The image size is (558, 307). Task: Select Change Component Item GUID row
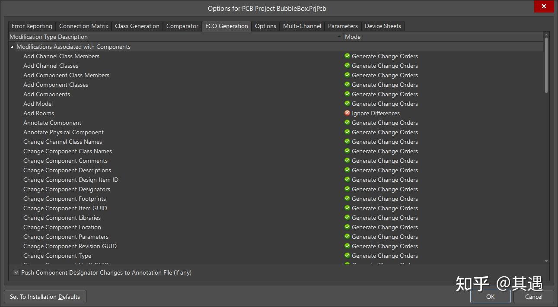276,208
